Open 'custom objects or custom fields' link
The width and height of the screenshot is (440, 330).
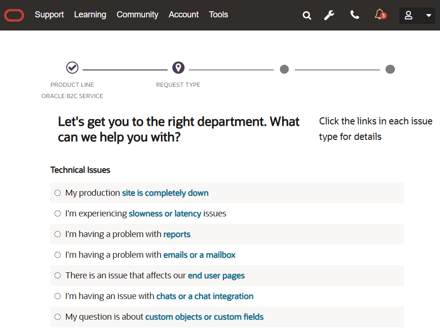(204, 317)
